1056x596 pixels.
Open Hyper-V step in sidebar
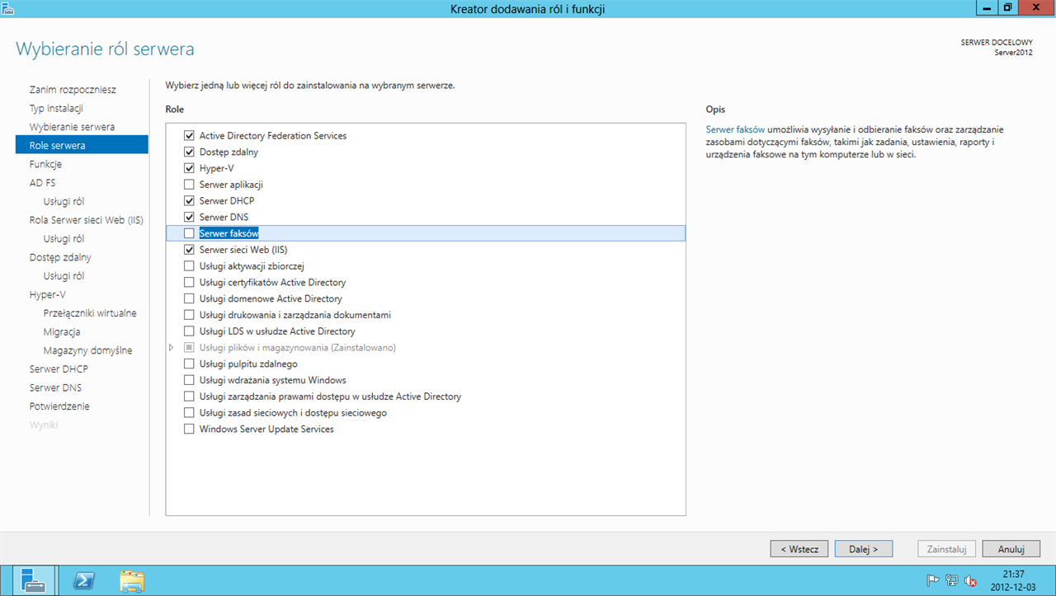click(x=47, y=294)
